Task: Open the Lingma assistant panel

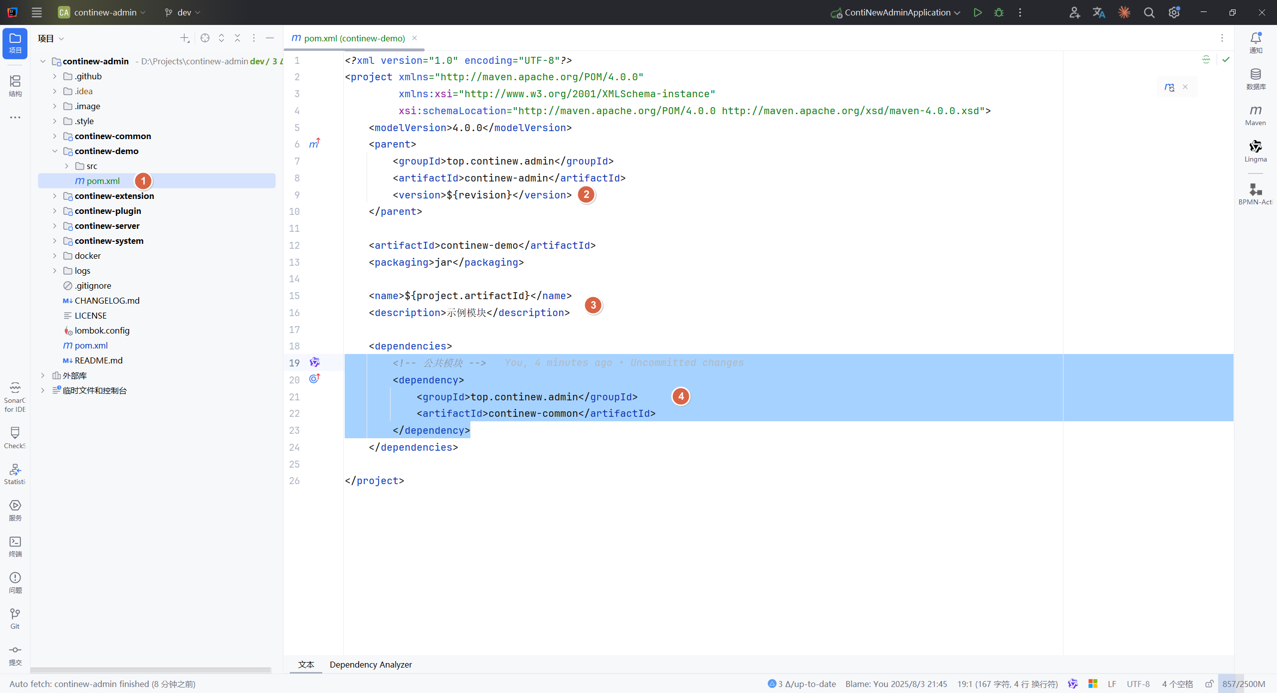Action: click(x=1256, y=152)
